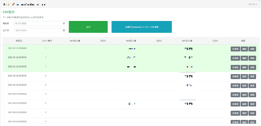This screenshot has width=261, height=126.
Task: Click 確認 in the first white 2023-09-20 row
Action: pos(244,76)
